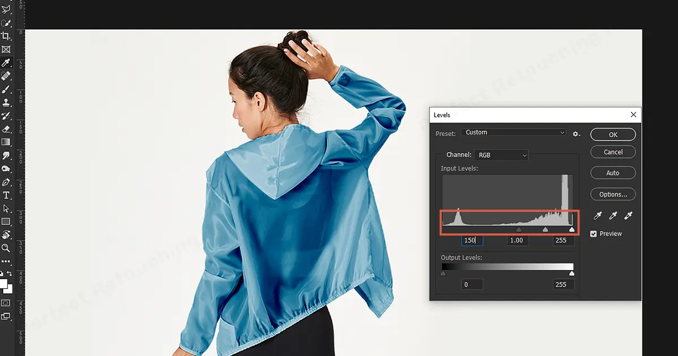Select the Zoom tool

click(6, 248)
